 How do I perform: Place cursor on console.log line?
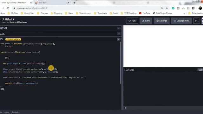(x=21, y=83)
